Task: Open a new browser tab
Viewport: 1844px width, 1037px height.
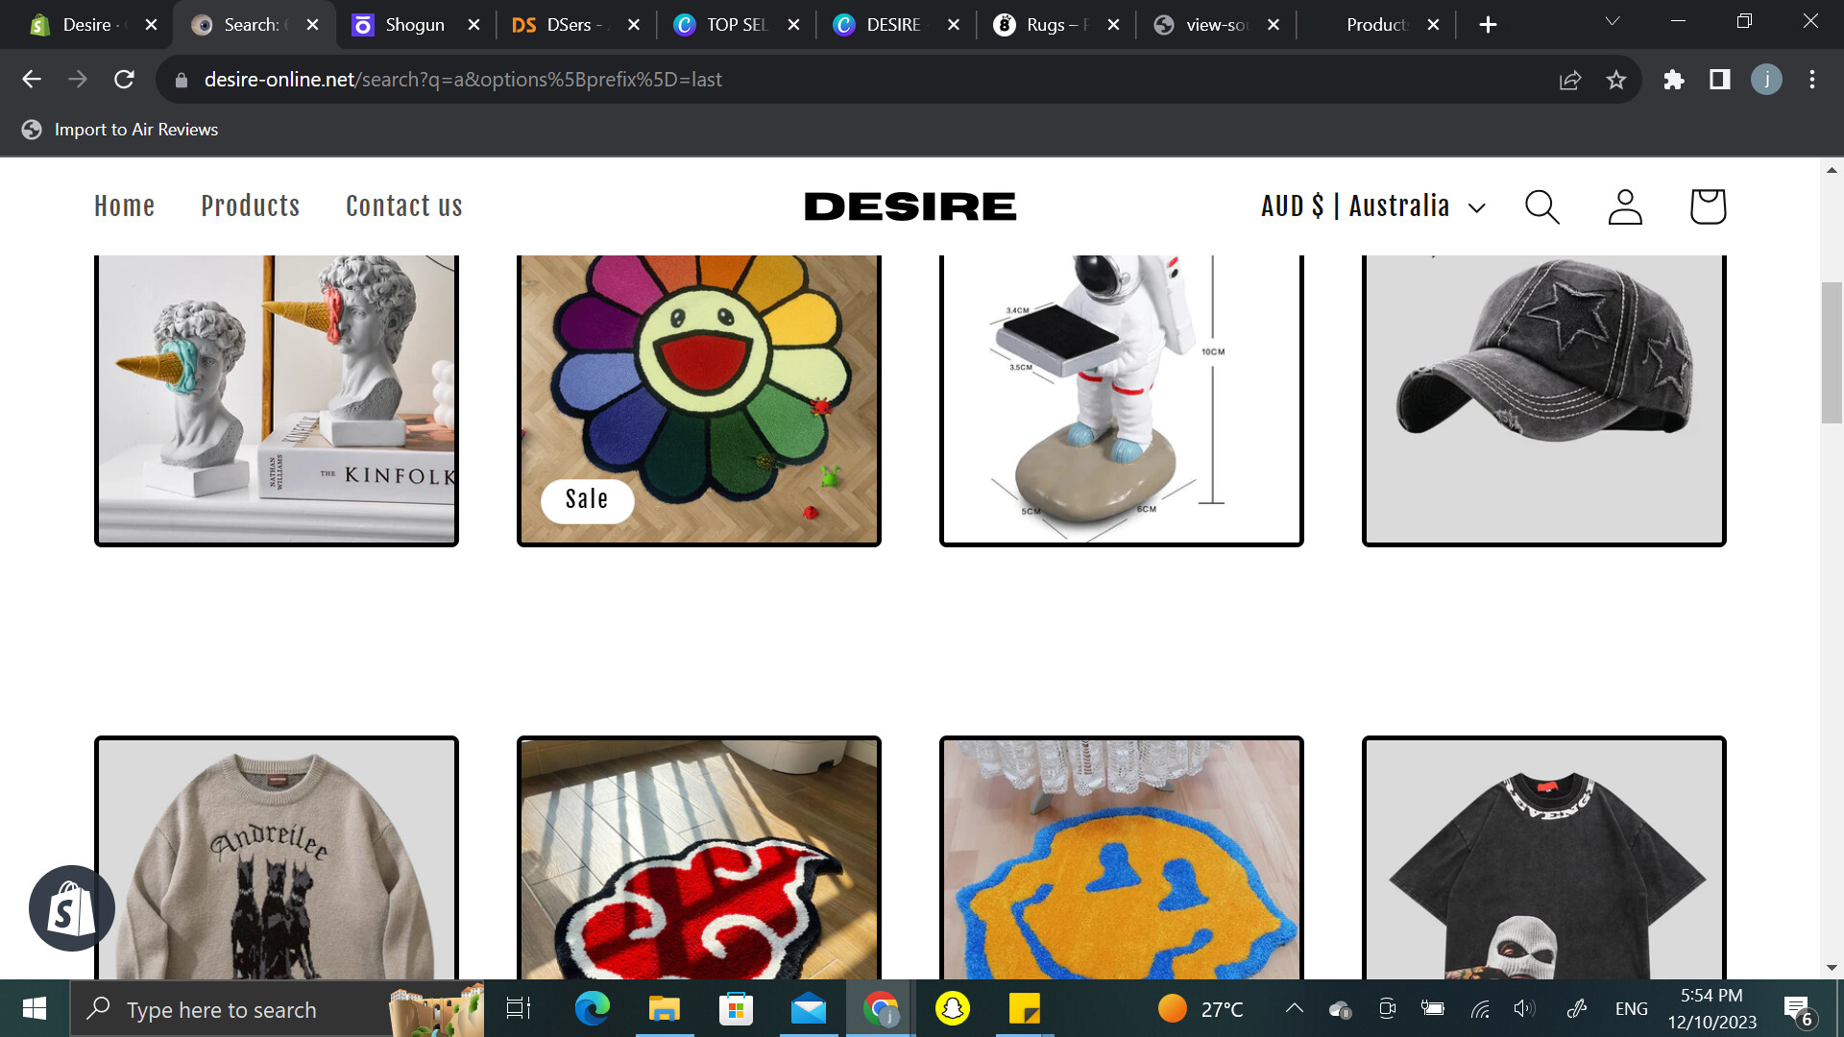Action: [x=1488, y=25]
